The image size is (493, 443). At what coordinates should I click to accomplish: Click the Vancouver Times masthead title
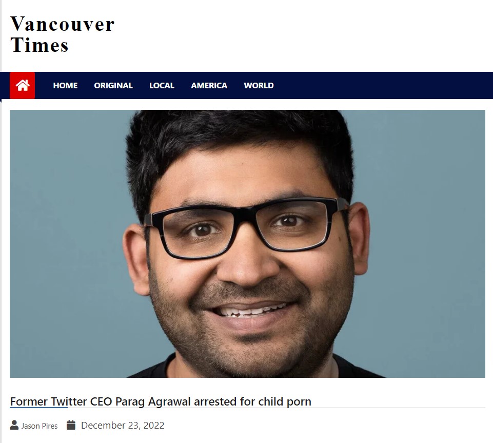tap(62, 34)
